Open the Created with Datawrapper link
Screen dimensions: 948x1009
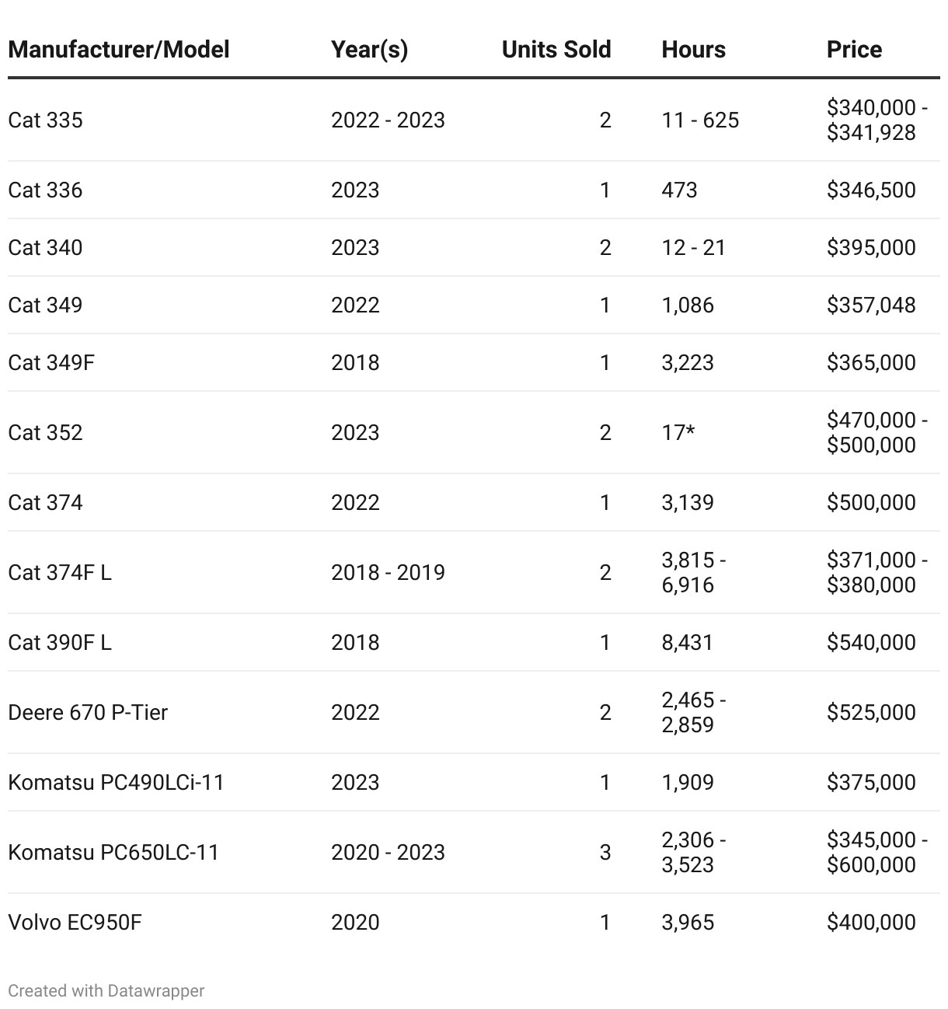tap(106, 990)
